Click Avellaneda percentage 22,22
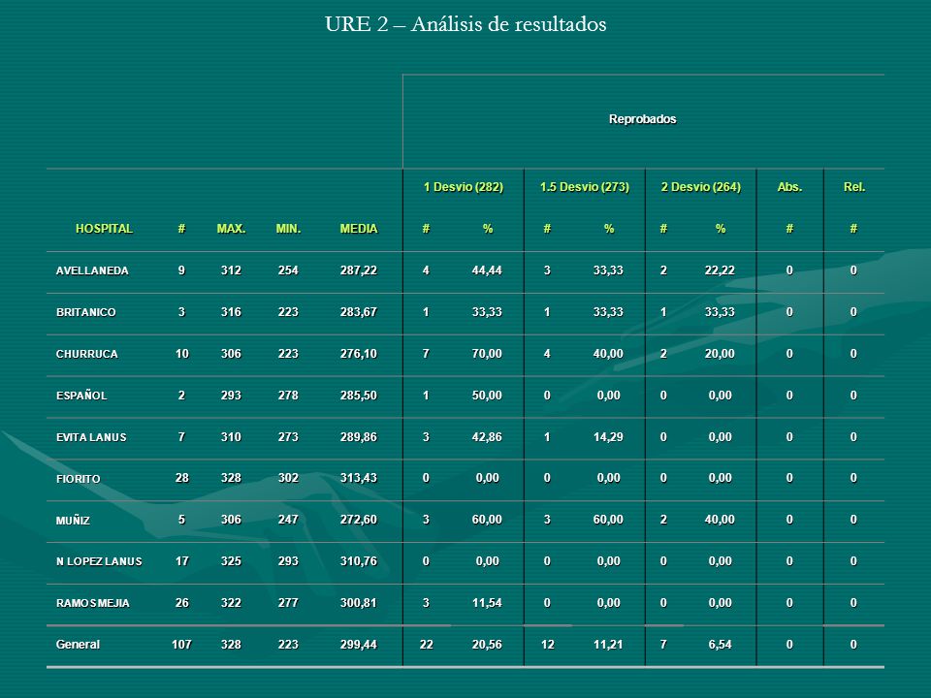Viewport: 931px width, 698px height. (720, 270)
